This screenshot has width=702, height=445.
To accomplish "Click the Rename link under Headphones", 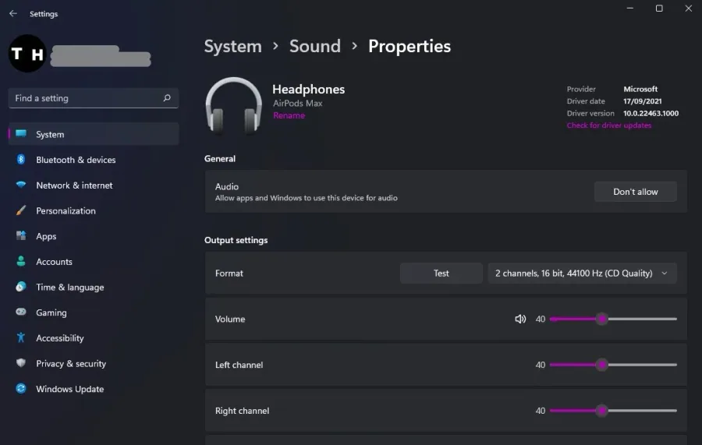I will coord(289,115).
